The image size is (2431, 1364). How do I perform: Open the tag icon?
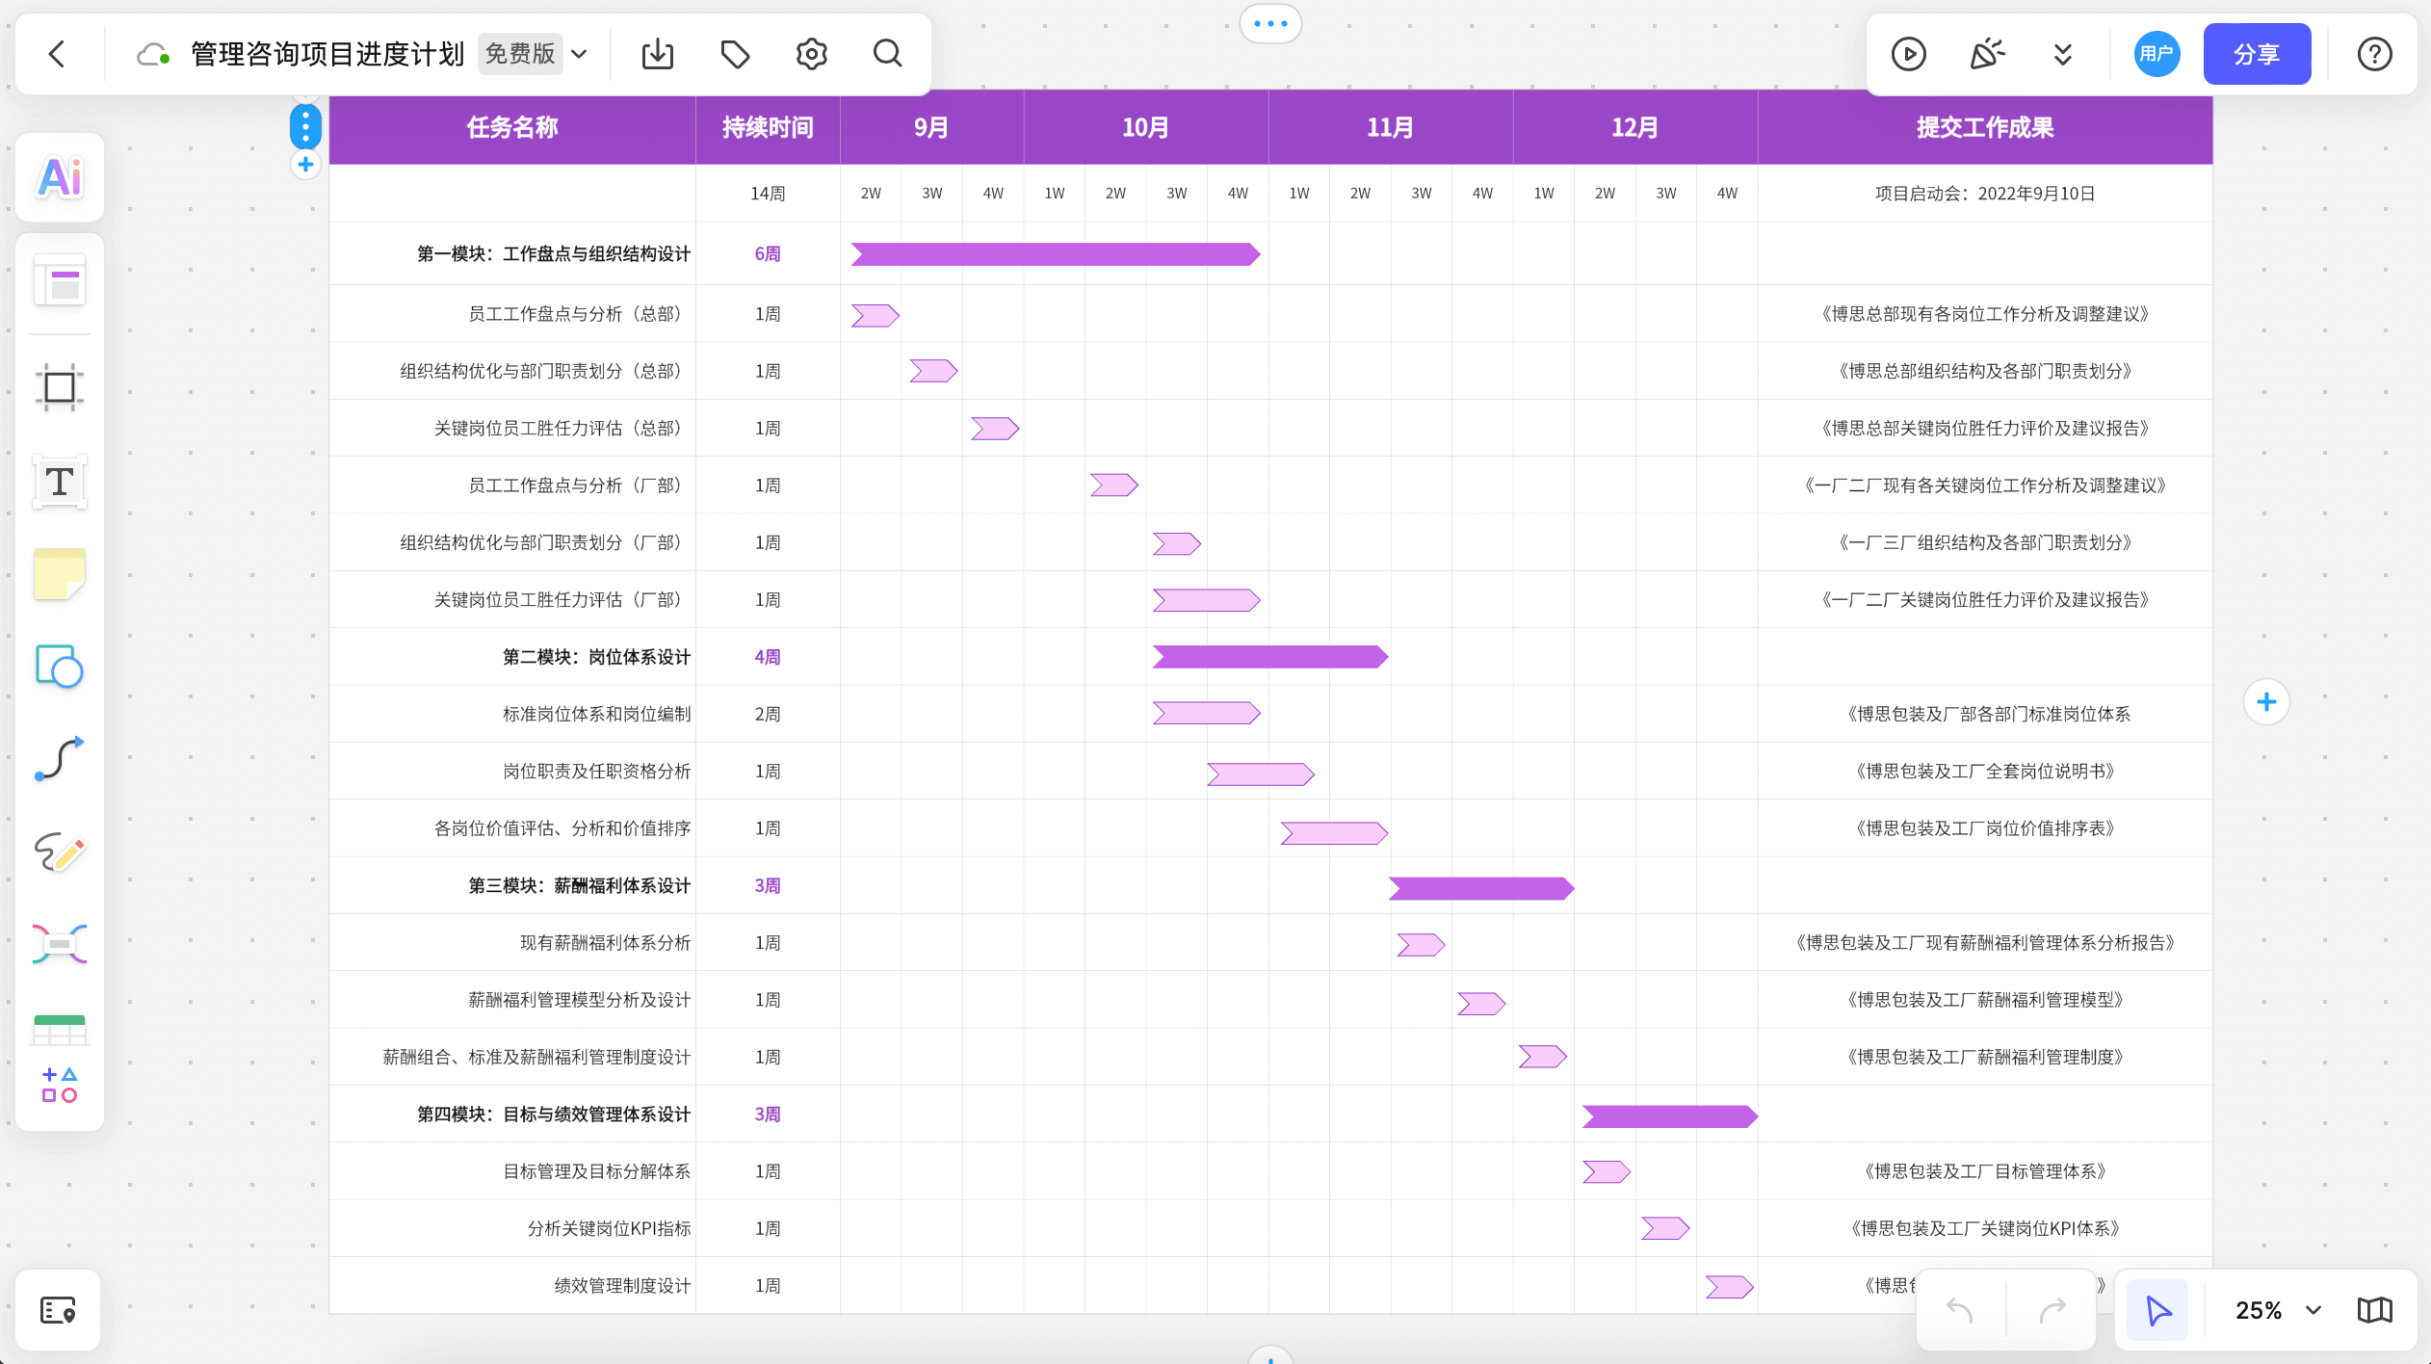735,54
